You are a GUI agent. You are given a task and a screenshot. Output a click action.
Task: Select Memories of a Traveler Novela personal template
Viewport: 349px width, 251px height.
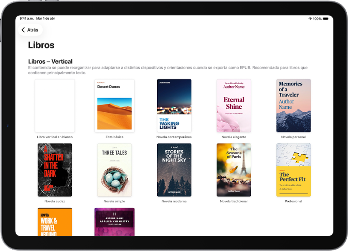pyautogui.click(x=293, y=106)
